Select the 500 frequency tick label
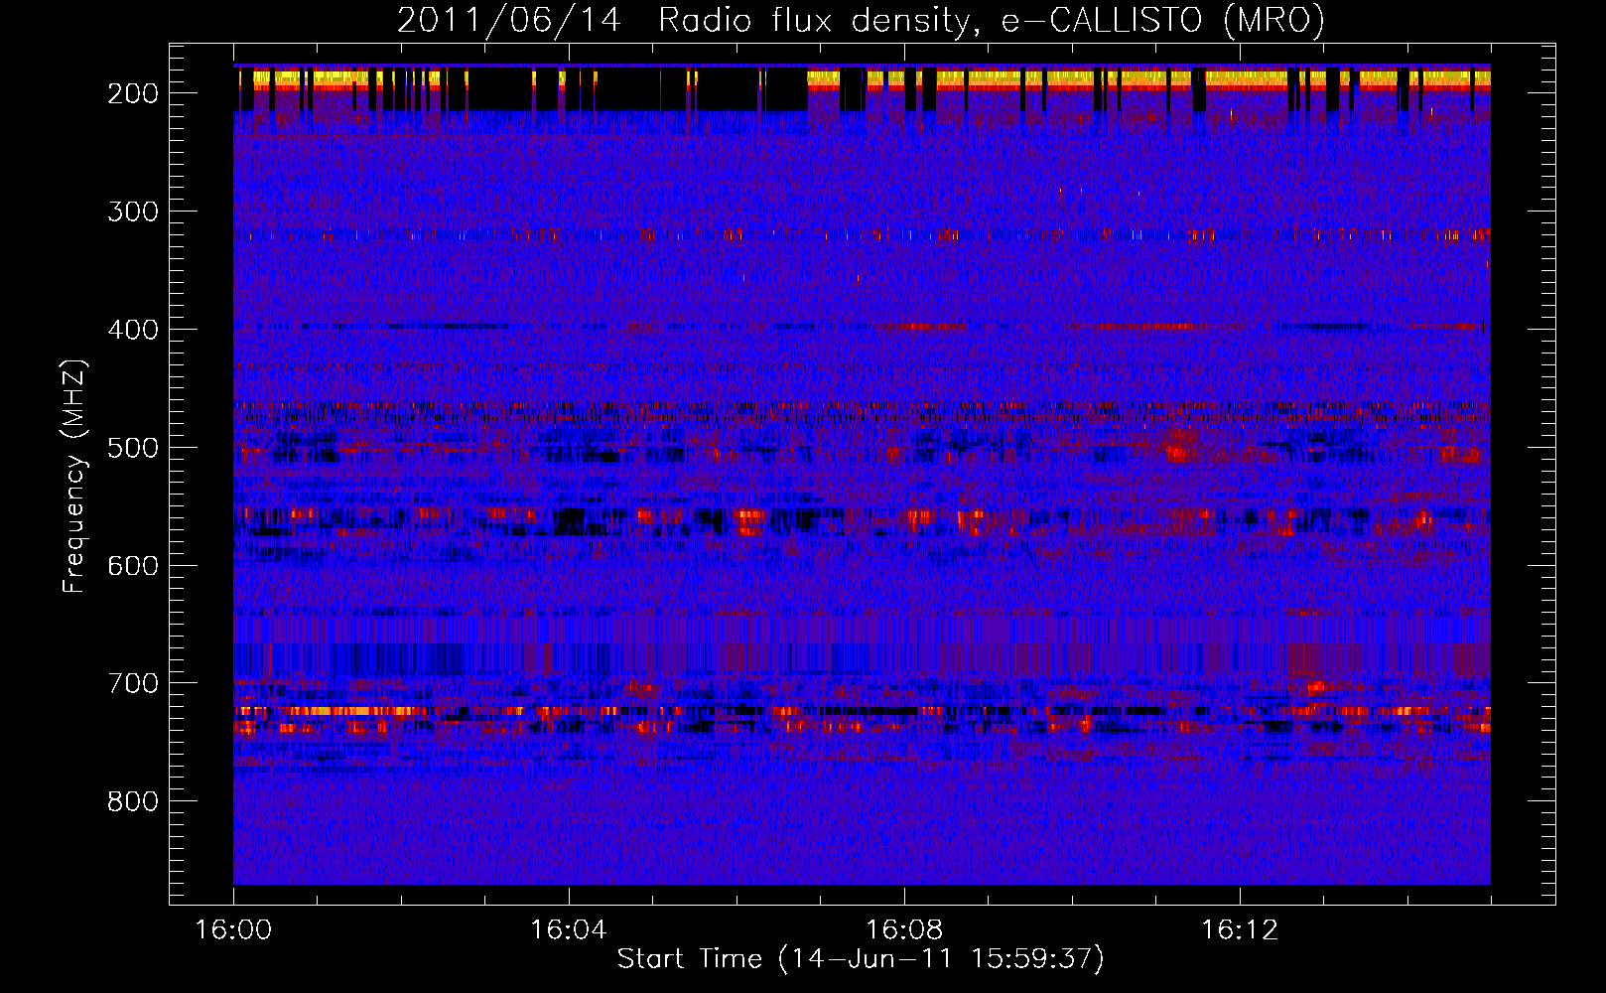The height and width of the screenshot is (993, 1606). click(133, 448)
